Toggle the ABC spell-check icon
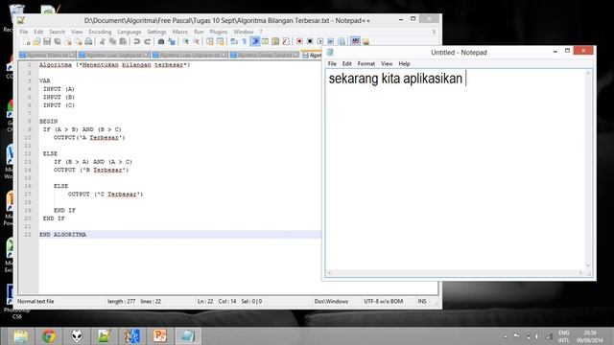The height and width of the screenshot is (345, 614). pyautogui.click(x=355, y=41)
